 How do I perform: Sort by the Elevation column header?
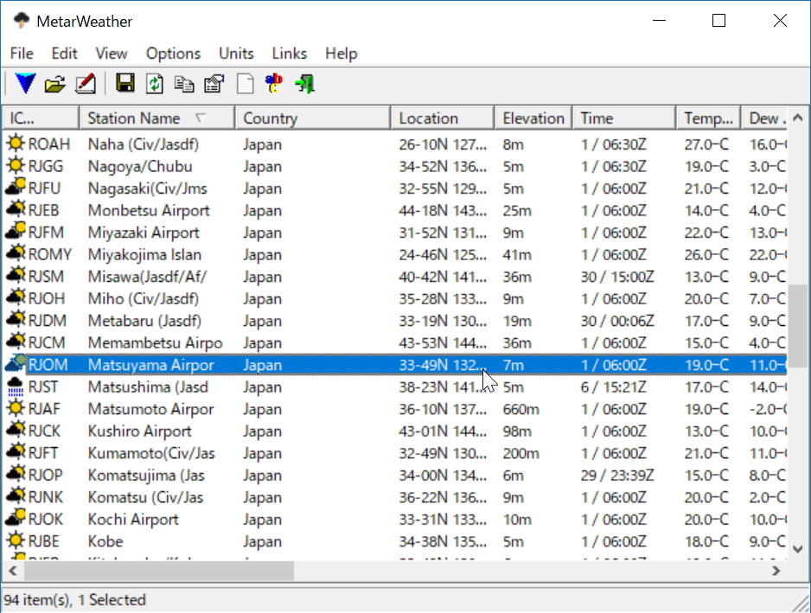tap(533, 118)
